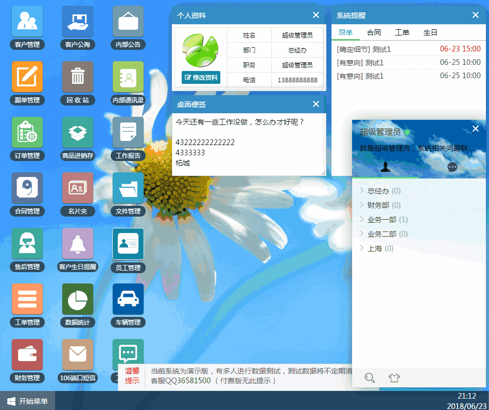Open the 客户管理 app icon
This screenshot has height=410, width=489.
[27, 21]
